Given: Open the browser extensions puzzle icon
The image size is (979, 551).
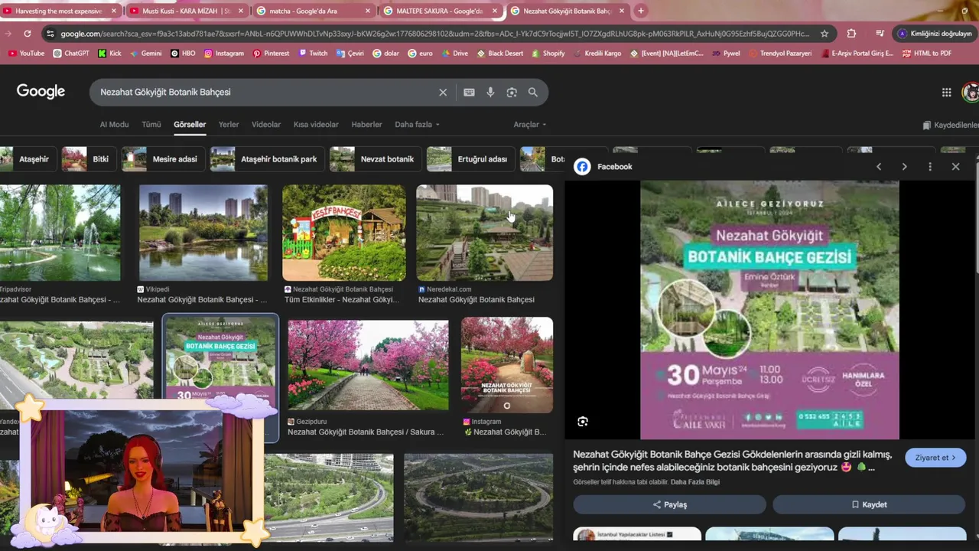Looking at the screenshot, I should 851,34.
